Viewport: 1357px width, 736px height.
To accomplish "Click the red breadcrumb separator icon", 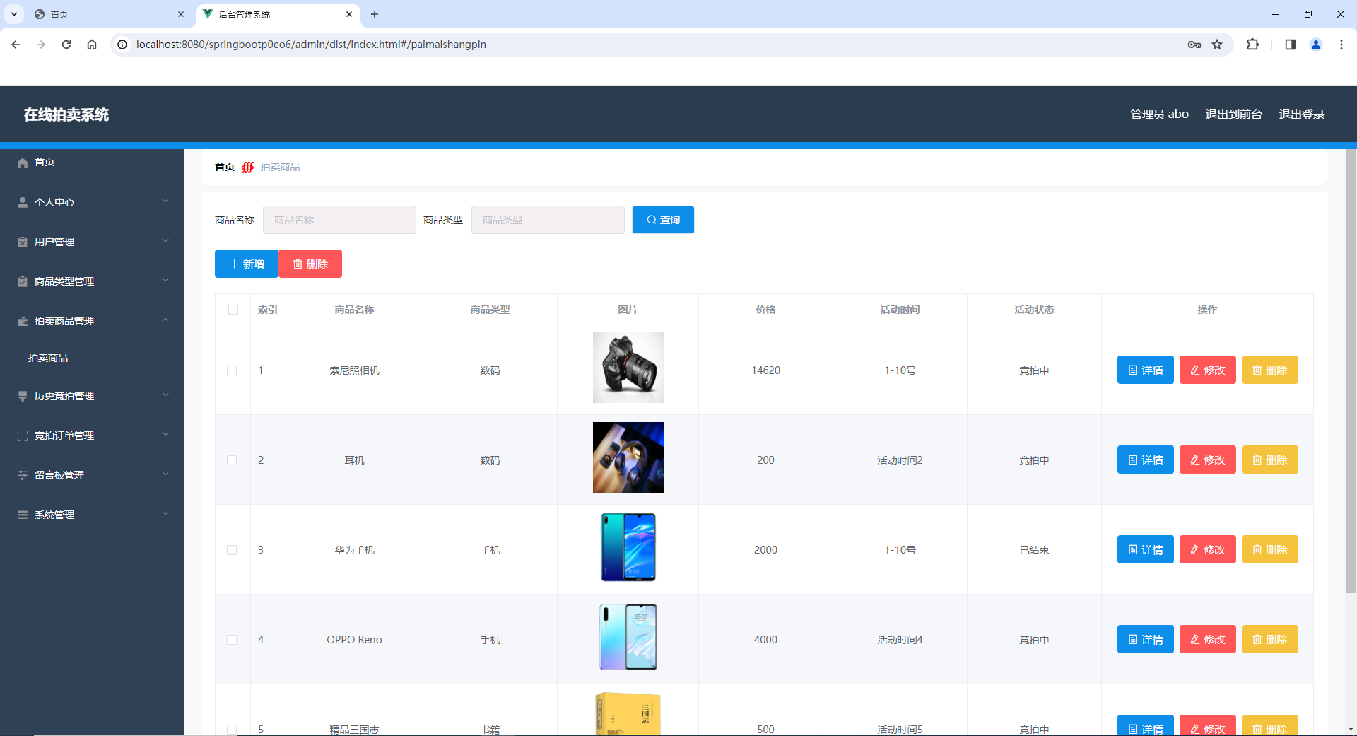I will [247, 167].
